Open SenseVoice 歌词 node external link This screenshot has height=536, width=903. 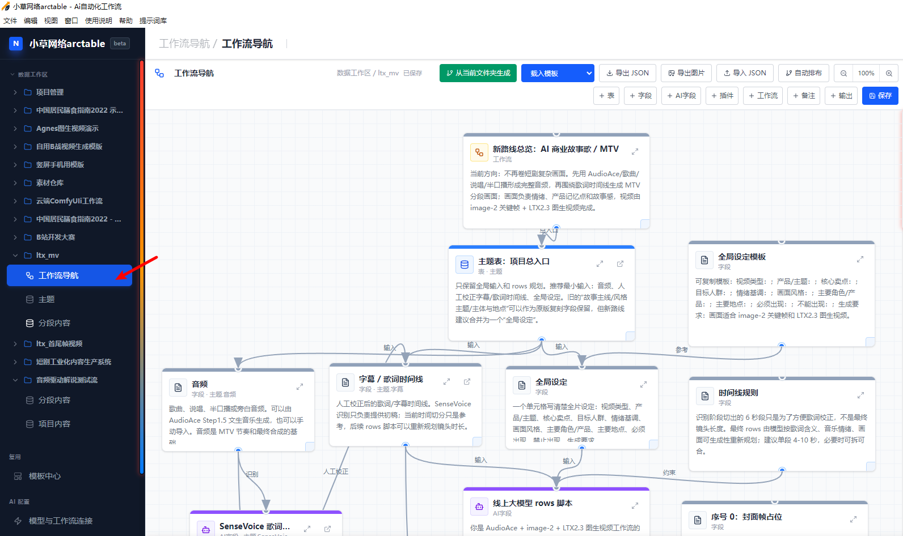327,529
